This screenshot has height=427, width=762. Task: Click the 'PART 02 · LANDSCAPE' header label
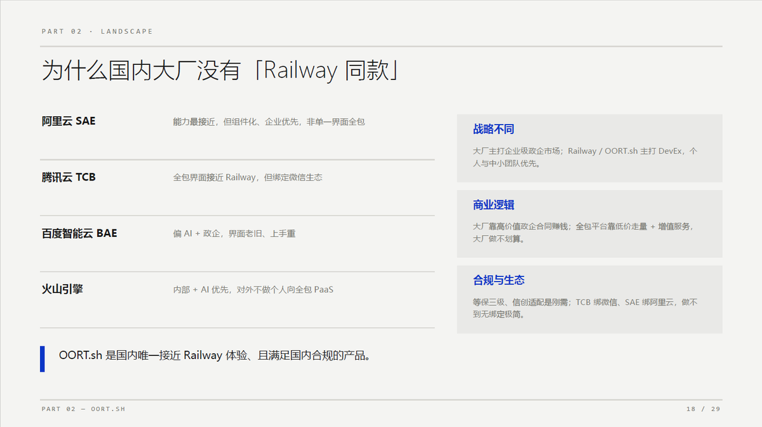[x=97, y=31]
